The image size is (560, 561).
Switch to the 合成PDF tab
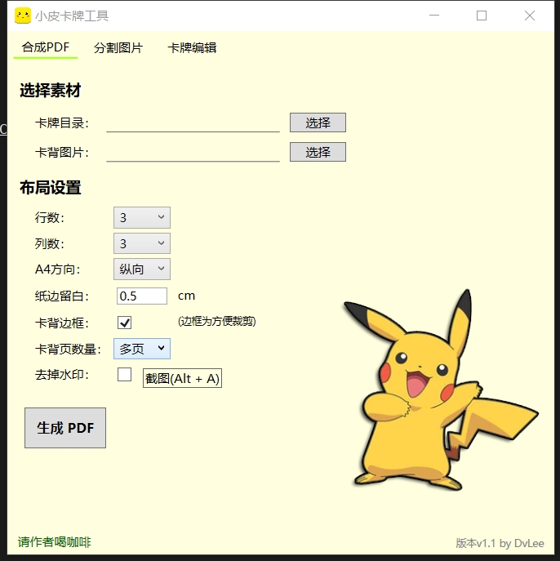tap(46, 47)
